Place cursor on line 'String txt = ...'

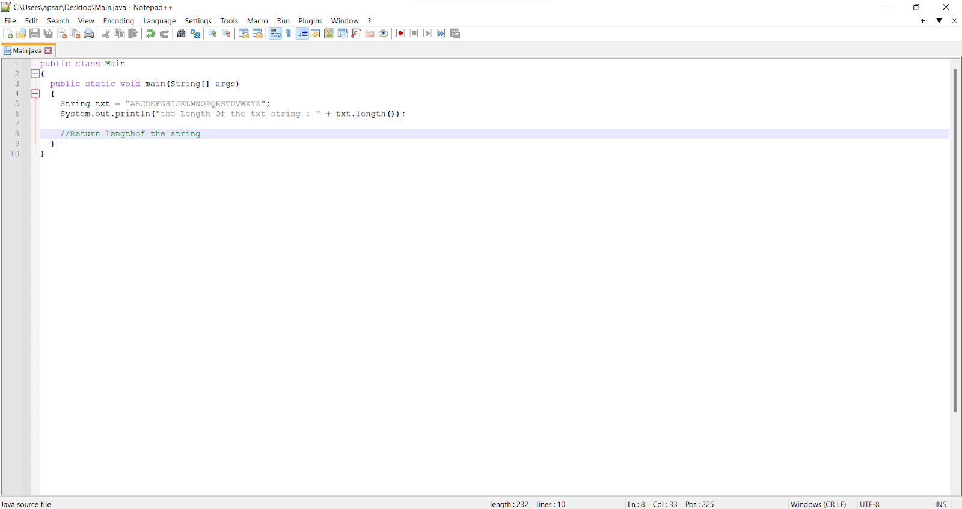[165, 103]
